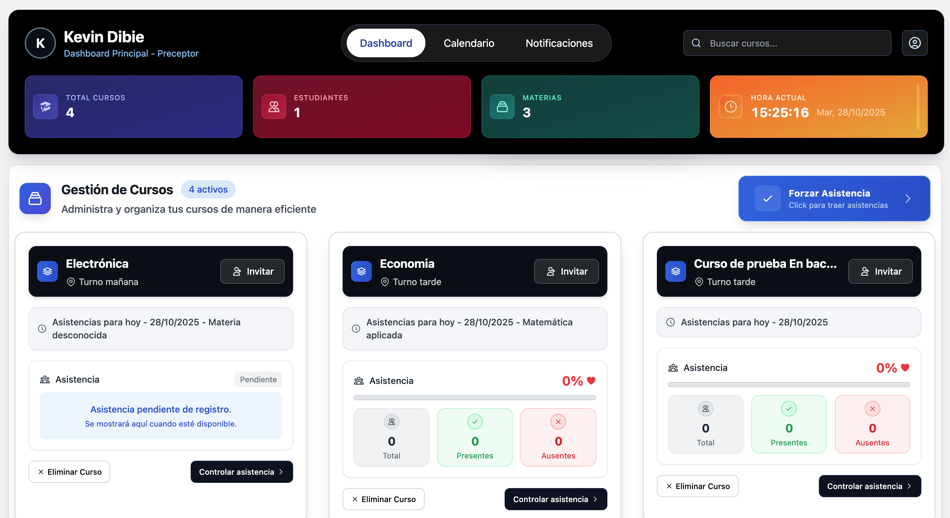950x518 pixels.
Task: Expand Controlar asistencia for Electrónica
Action: click(241, 471)
